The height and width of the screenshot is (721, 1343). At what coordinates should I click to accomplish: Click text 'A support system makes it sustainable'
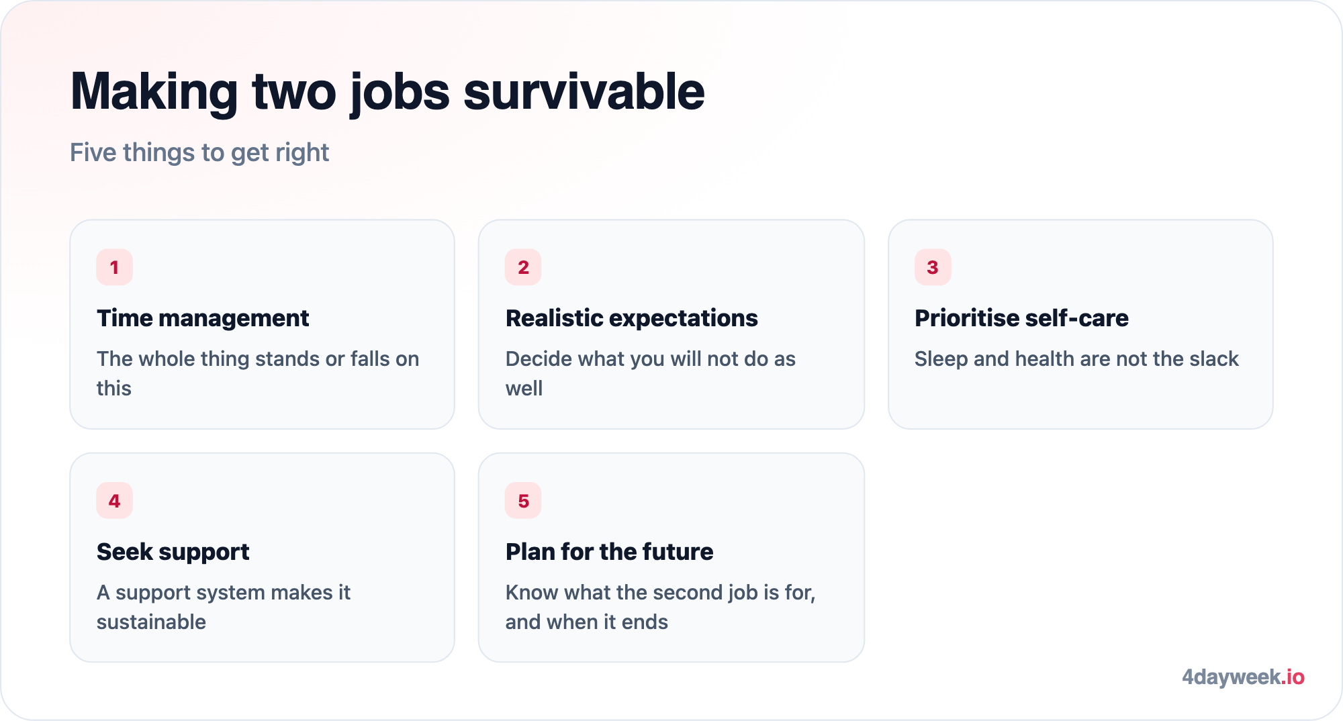(224, 607)
